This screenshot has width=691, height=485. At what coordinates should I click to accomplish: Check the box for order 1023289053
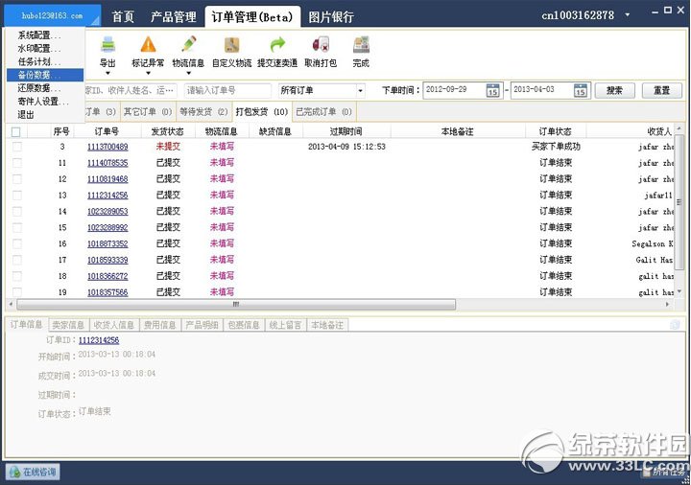(x=16, y=211)
